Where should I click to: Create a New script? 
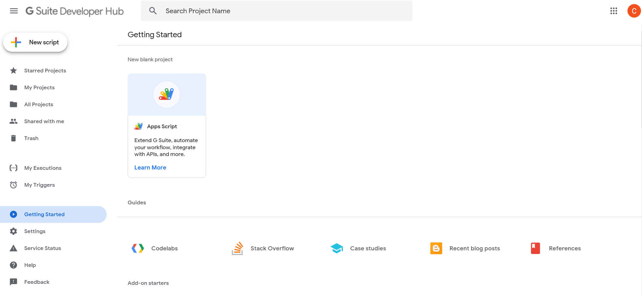click(x=35, y=42)
